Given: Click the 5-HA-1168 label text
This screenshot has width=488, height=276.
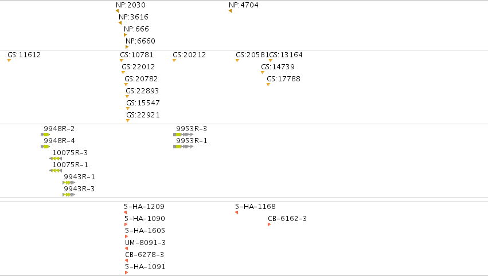Looking at the screenshot, I should point(255,207).
